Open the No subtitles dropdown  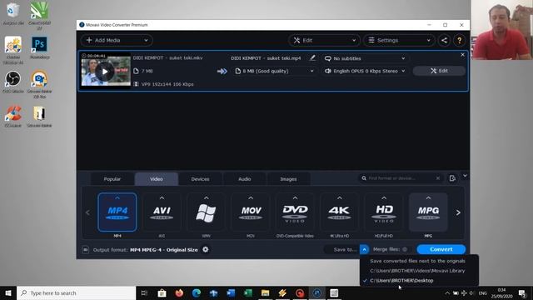[365, 58]
